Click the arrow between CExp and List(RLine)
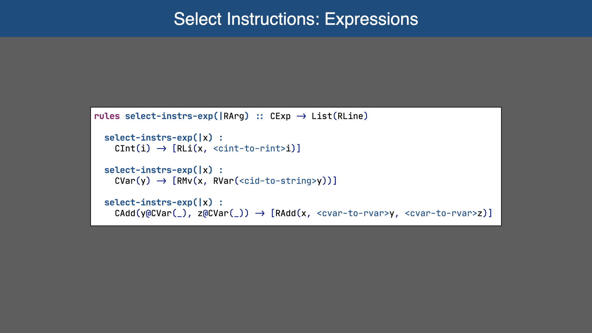Screen dimensions: 592x333 click(x=301, y=116)
